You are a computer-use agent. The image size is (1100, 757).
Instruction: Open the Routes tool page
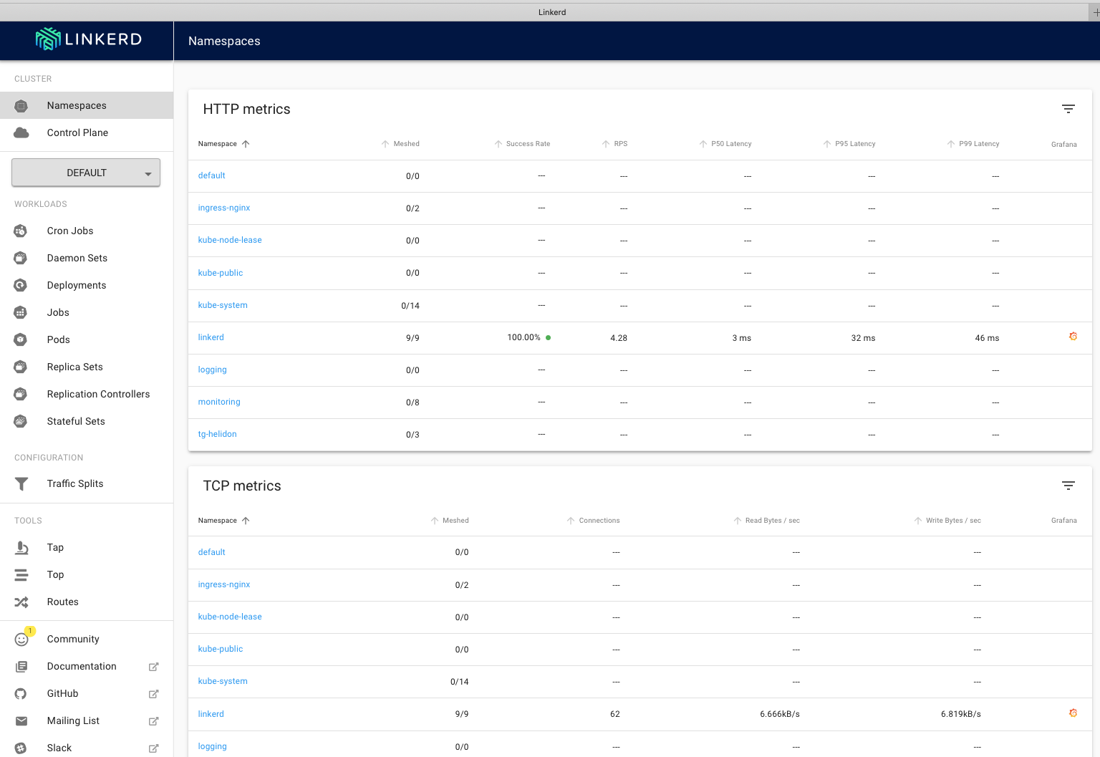pos(87,602)
